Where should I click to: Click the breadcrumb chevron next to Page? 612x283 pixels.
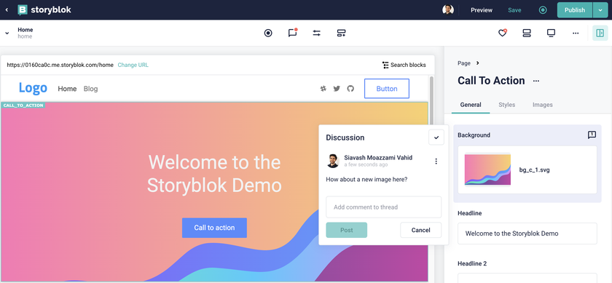(478, 63)
